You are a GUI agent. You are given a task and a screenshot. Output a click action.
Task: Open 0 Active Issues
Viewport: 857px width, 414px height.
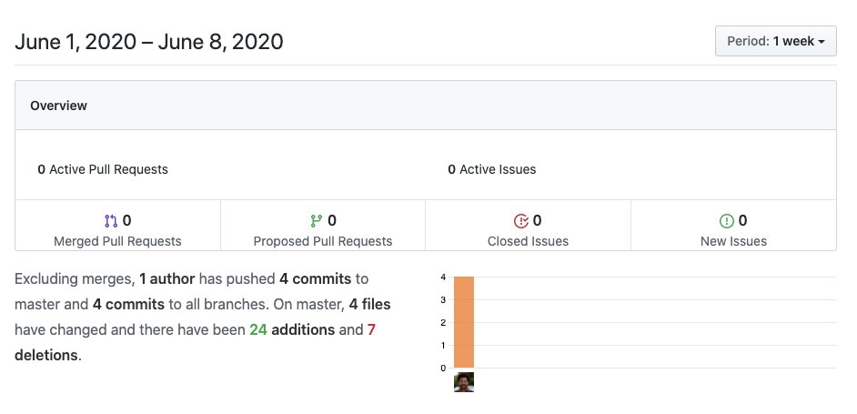click(x=491, y=169)
